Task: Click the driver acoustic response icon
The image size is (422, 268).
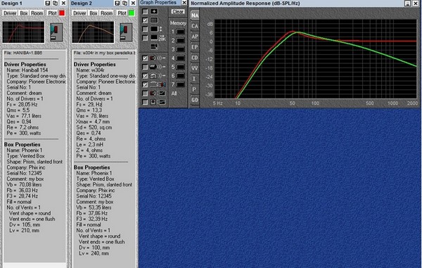Action: pyautogui.click(x=158, y=58)
